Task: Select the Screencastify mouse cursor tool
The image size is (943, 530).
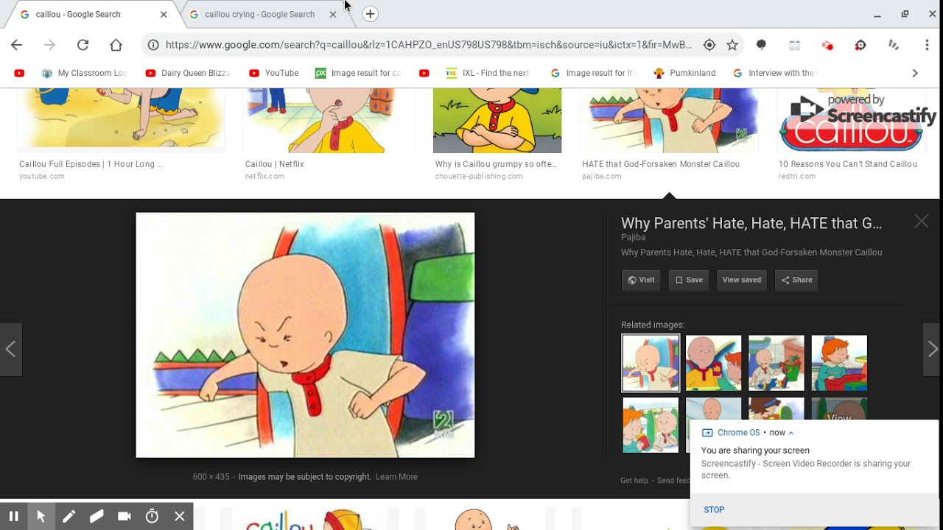Action: (x=41, y=517)
